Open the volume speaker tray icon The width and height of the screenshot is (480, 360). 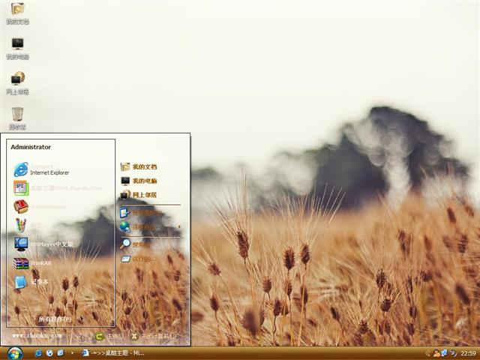[x=453, y=353]
